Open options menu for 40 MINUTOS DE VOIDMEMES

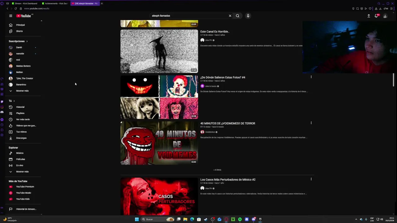click(311, 123)
